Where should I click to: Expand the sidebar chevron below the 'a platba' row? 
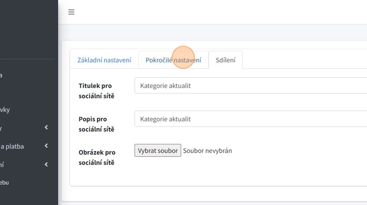[46, 165]
